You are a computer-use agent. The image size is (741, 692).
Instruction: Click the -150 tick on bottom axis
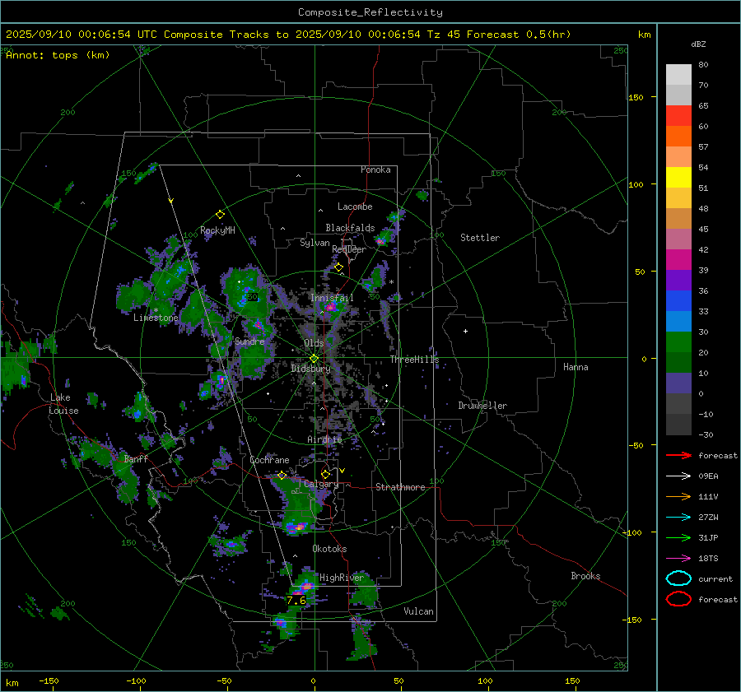[x=49, y=681]
